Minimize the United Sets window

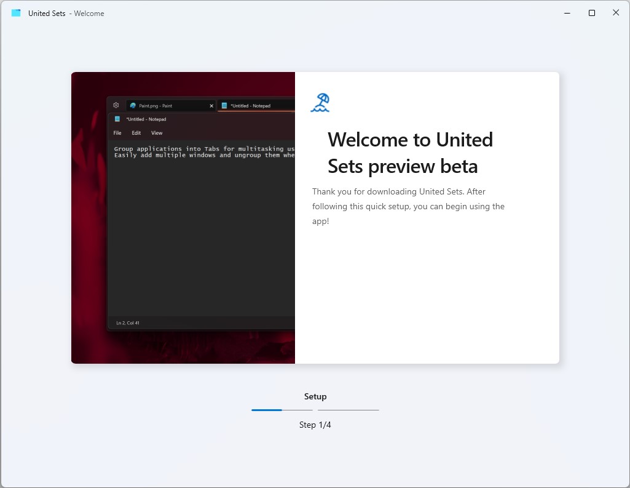tap(567, 13)
